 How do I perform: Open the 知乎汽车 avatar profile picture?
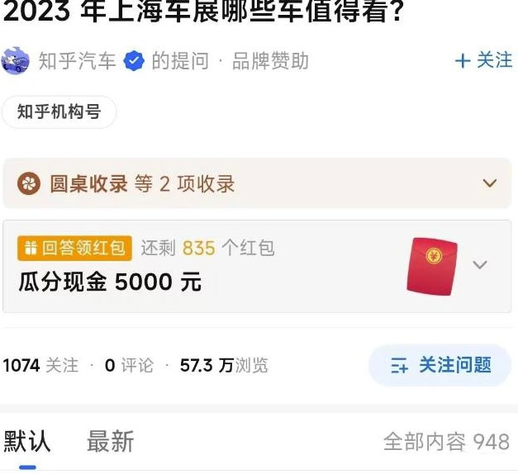16,61
